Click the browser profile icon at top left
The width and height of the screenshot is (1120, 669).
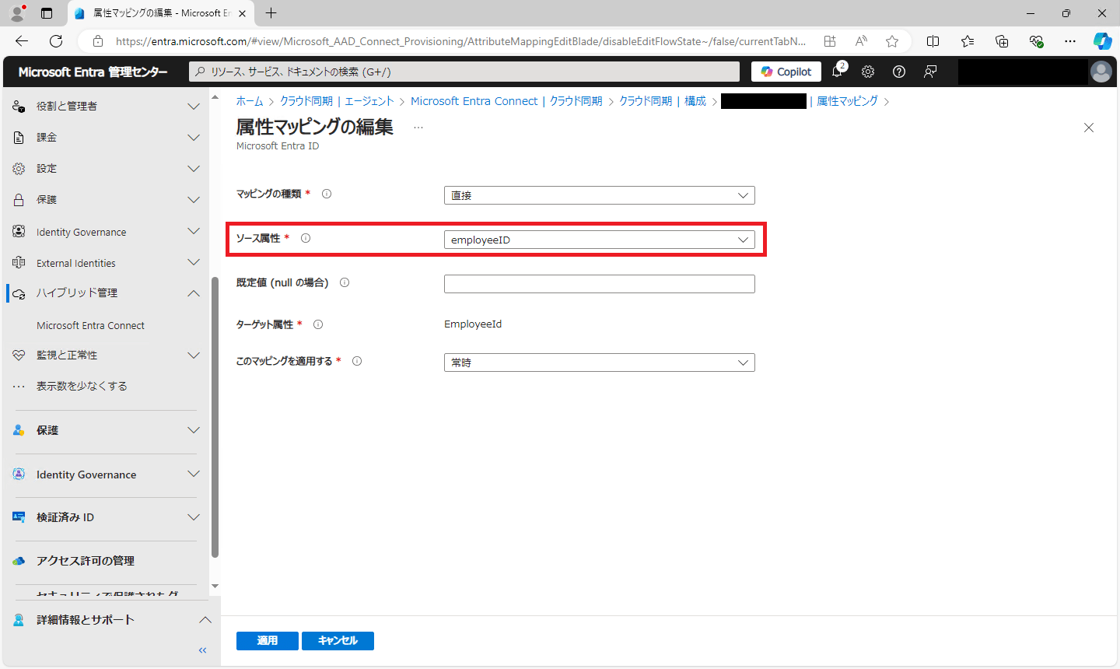(x=17, y=13)
